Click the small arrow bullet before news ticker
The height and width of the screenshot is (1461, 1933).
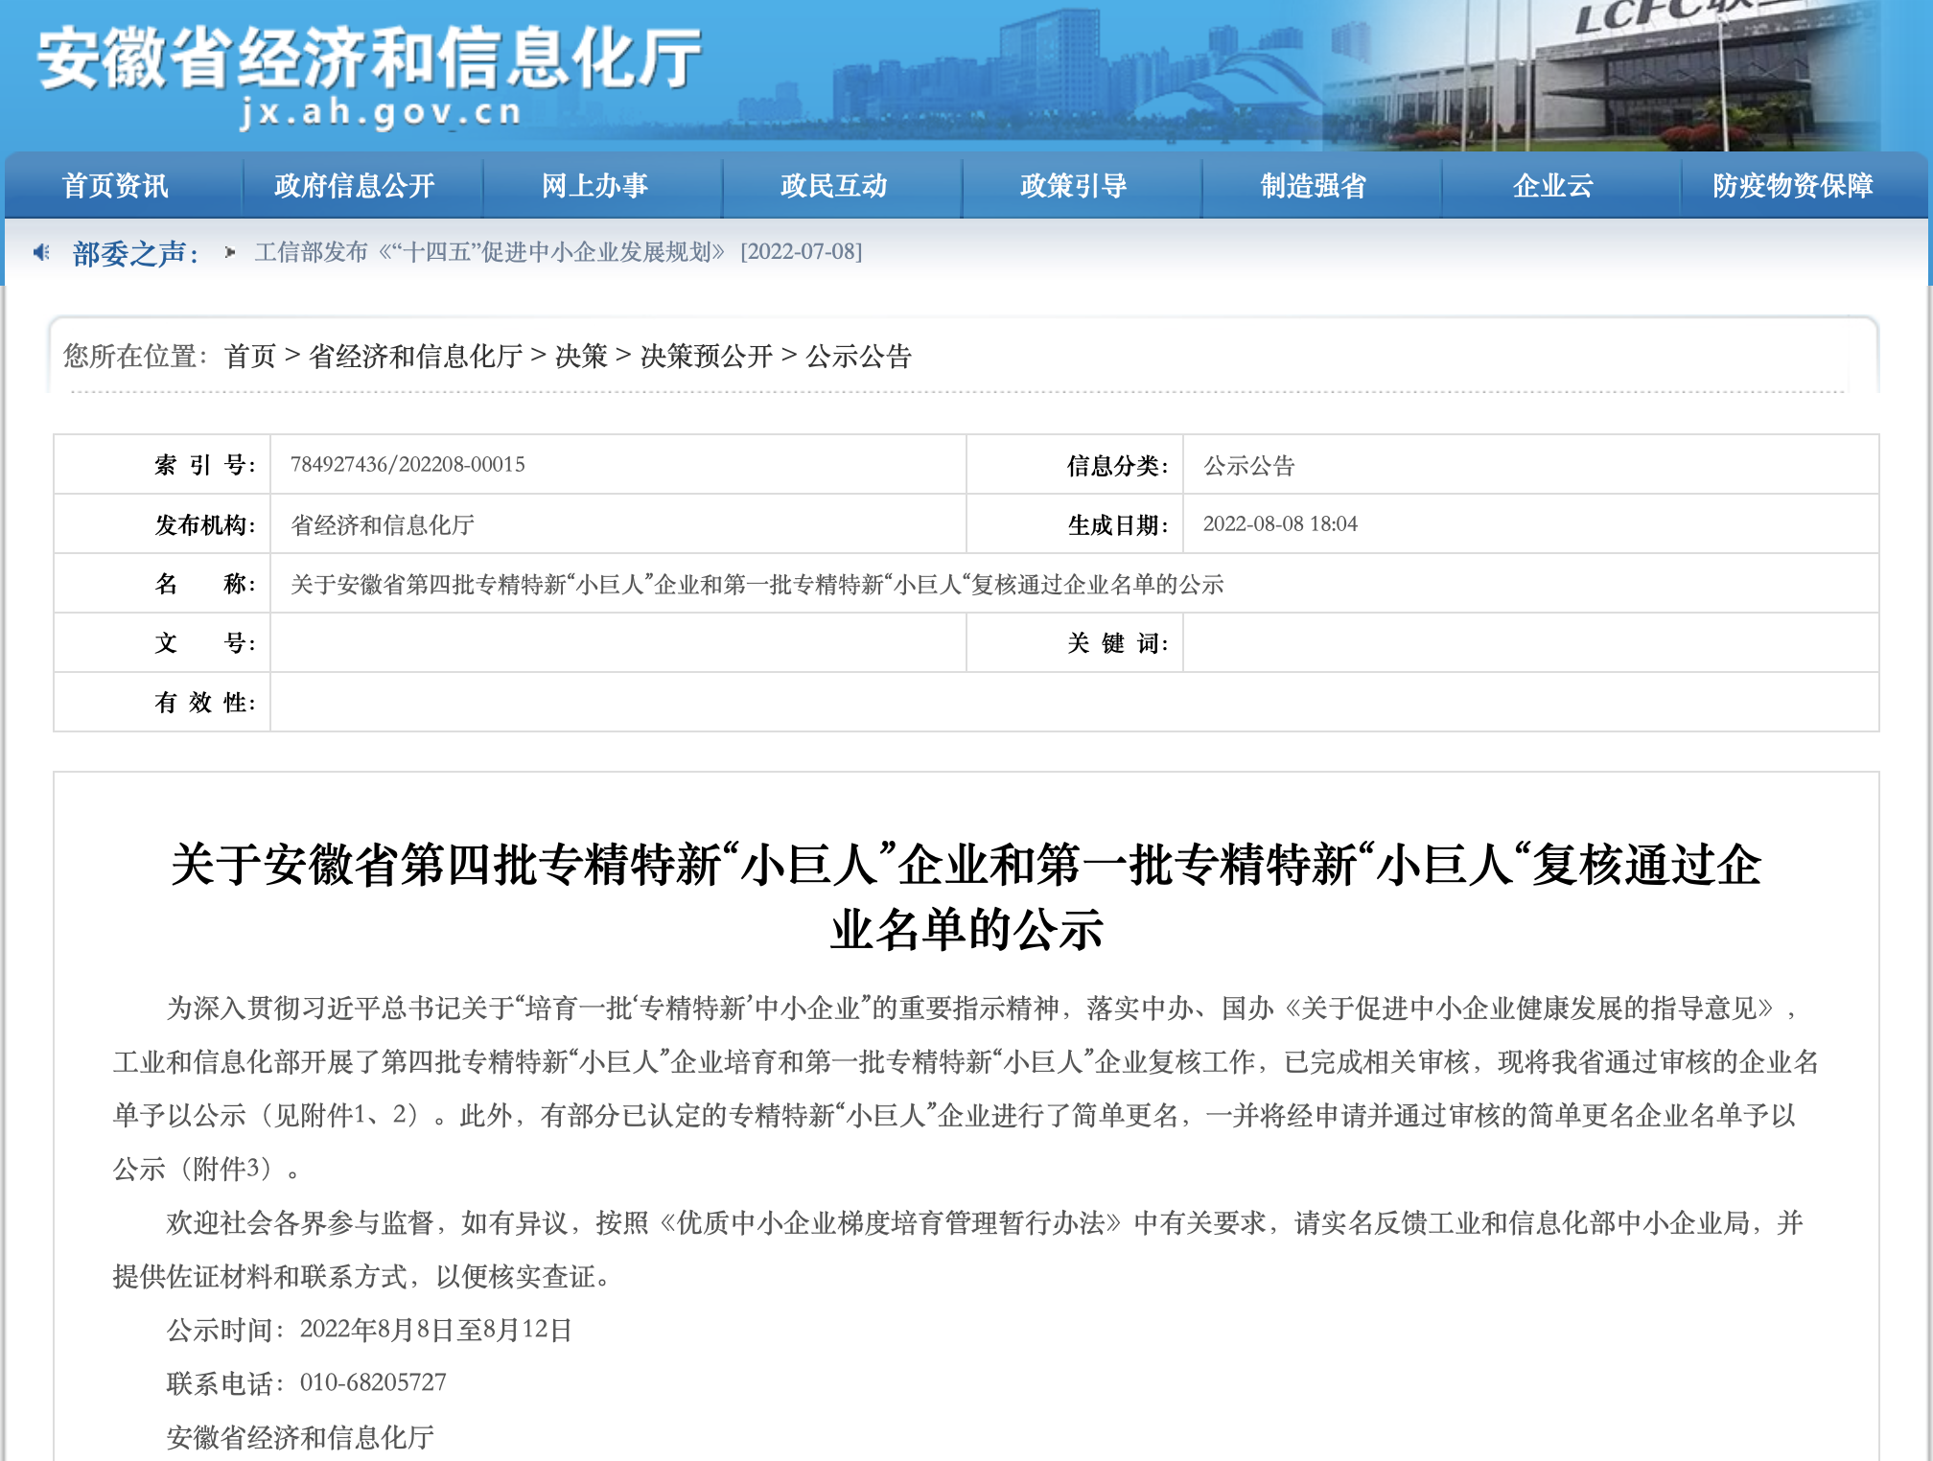tap(230, 252)
